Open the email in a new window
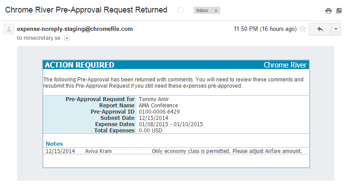The height and width of the screenshot is (191, 350). tap(339, 11)
